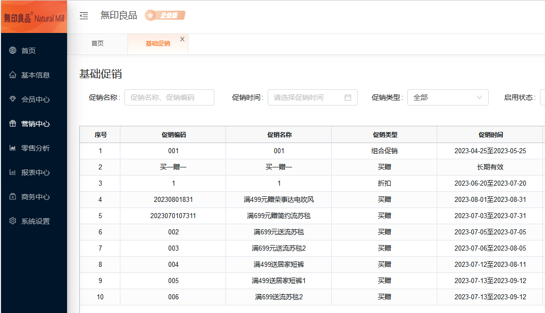
Task: Click the house icon beside 基本信息
Action: pyautogui.click(x=13, y=75)
